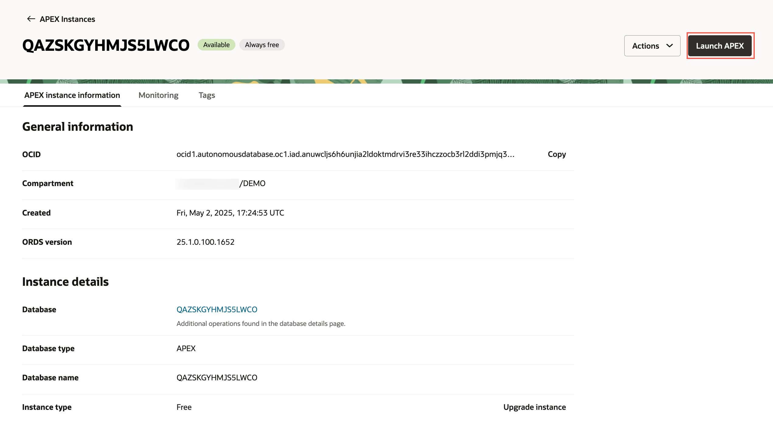
Task: Click the General information heading
Action: pos(78,126)
